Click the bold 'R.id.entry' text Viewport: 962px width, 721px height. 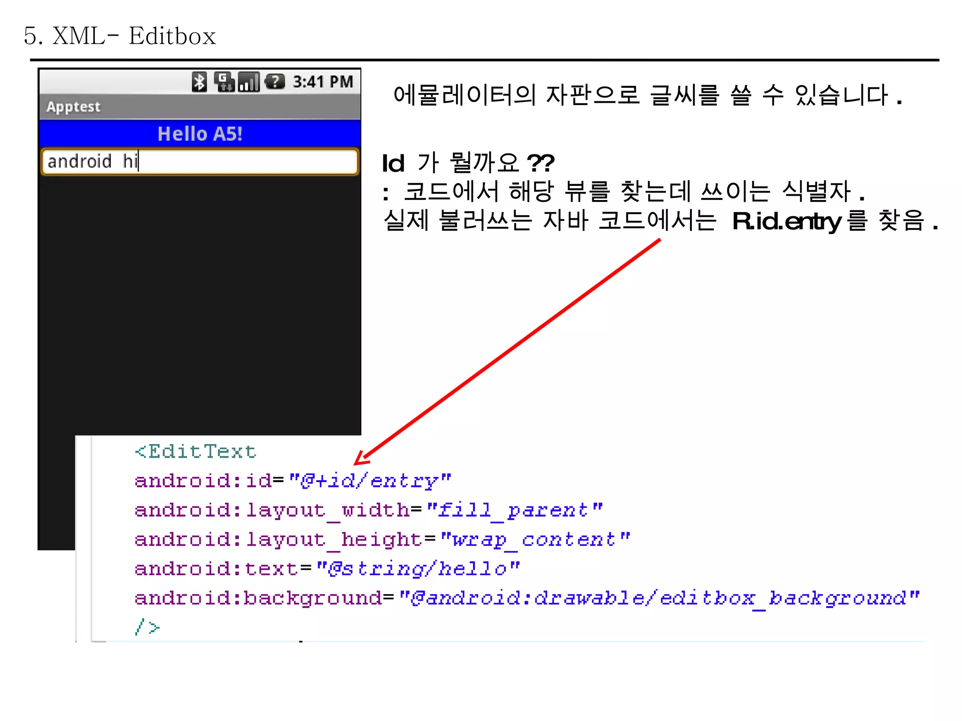click(x=787, y=221)
